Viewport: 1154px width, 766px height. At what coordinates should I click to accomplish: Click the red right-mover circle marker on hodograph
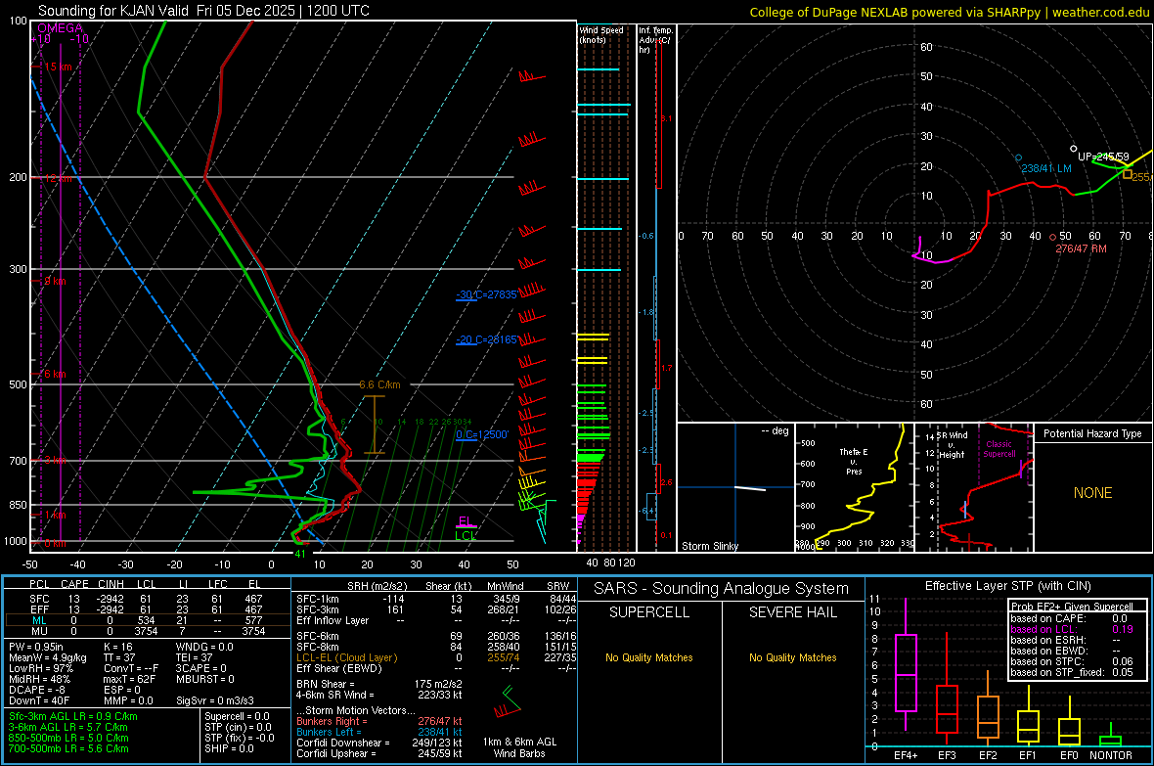click(x=1052, y=237)
